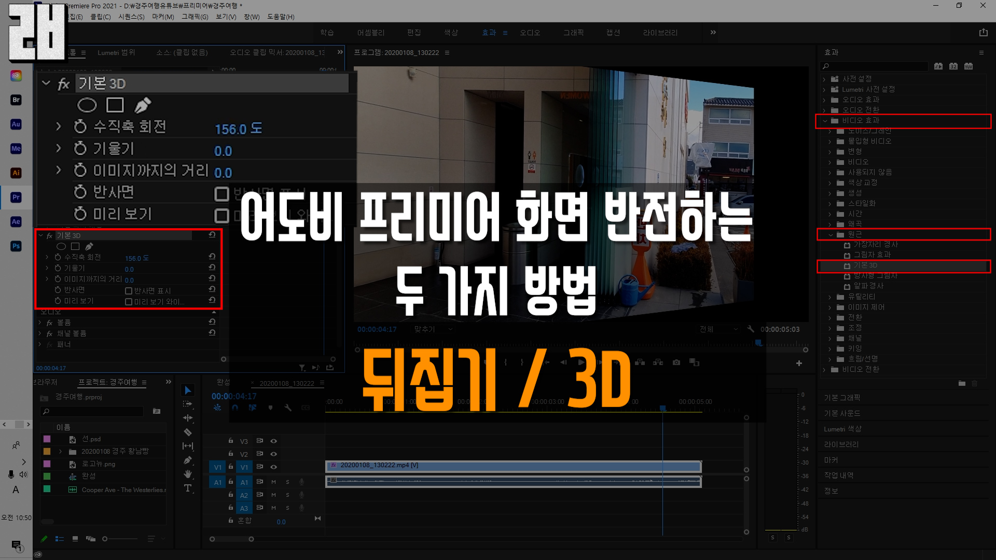Screen dimensions: 996x560
Task: Select the 기본 3D effect in list
Action: point(865,265)
